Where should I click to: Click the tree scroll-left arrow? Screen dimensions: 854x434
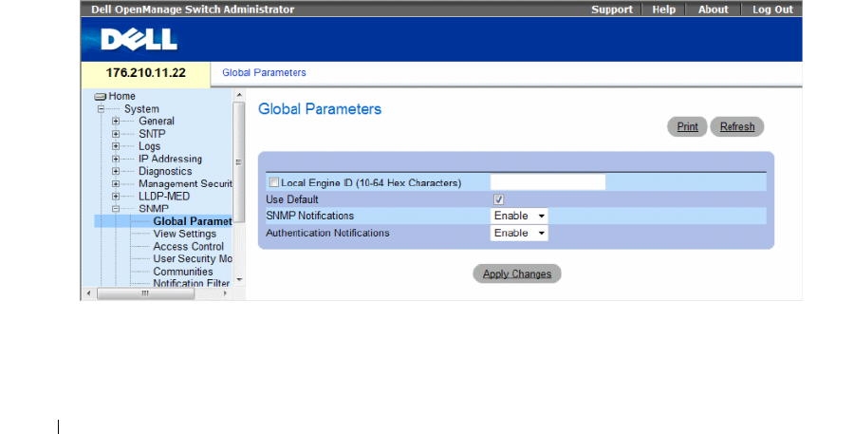89,293
